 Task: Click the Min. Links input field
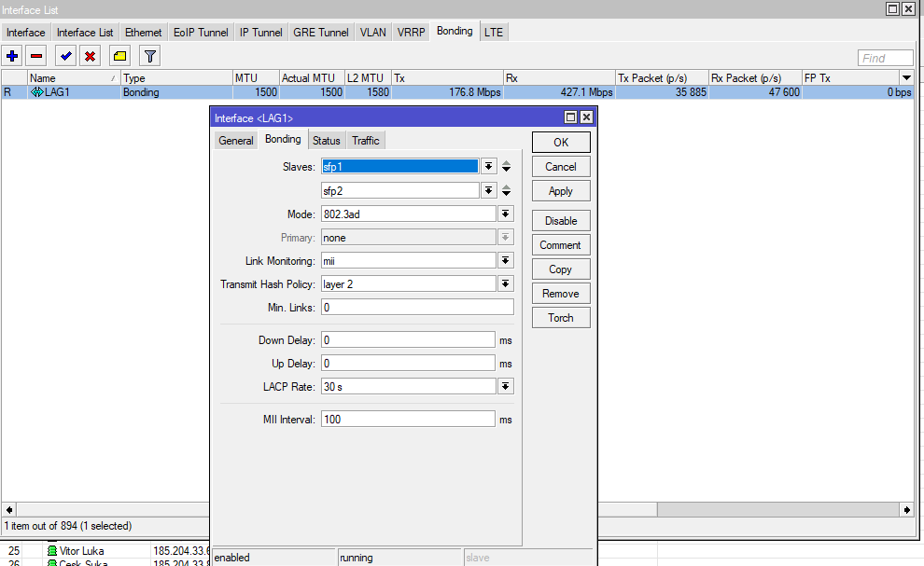point(416,307)
